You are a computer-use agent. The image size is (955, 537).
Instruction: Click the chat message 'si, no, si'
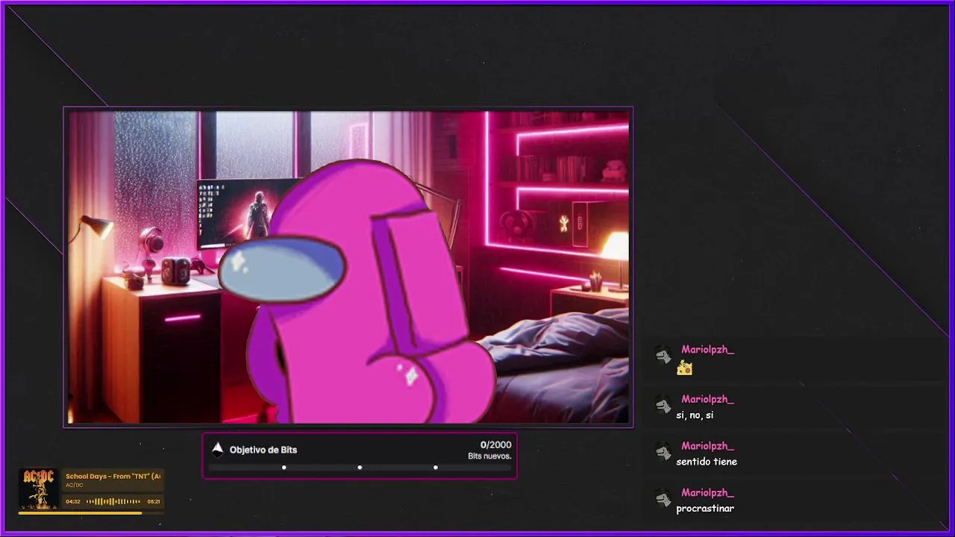(x=695, y=415)
